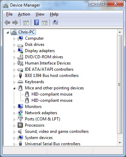Click the Chris-PC computer icon
This screenshot has width=126, height=157.
tap(14, 32)
